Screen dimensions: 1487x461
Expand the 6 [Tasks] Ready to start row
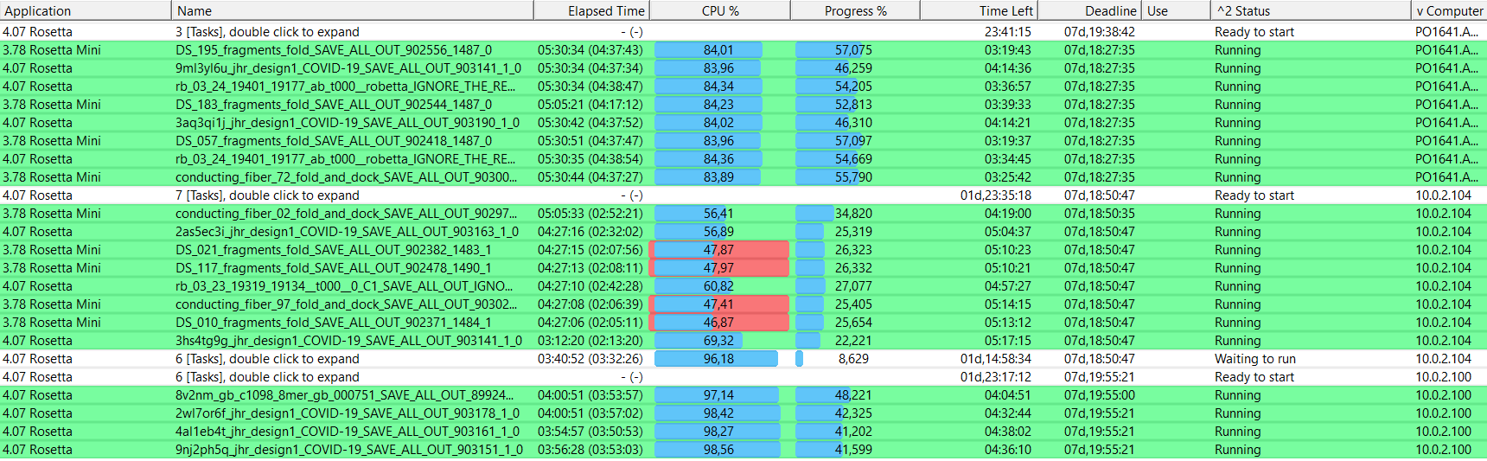[x=743, y=377]
